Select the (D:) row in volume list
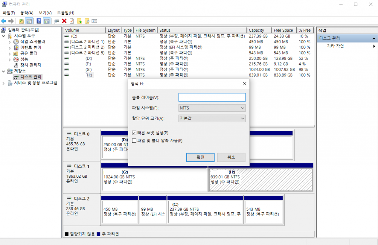 189,58
